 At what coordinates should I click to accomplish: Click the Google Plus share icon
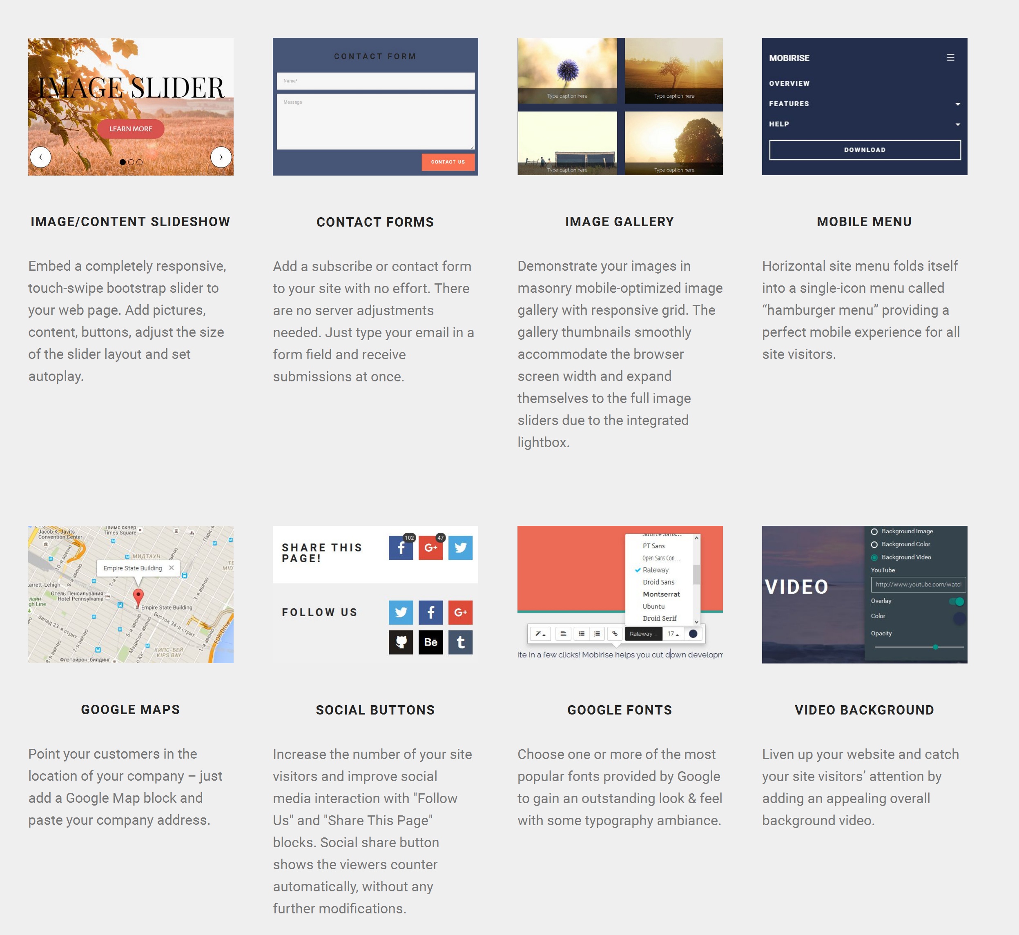click(x=430, y=548)
